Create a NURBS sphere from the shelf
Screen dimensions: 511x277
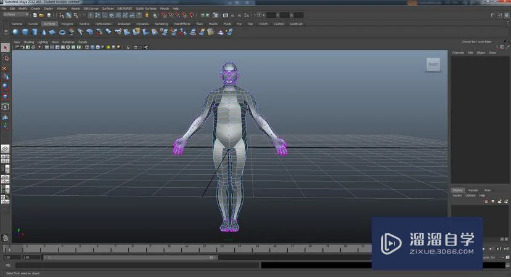click(x=15, y=32)
